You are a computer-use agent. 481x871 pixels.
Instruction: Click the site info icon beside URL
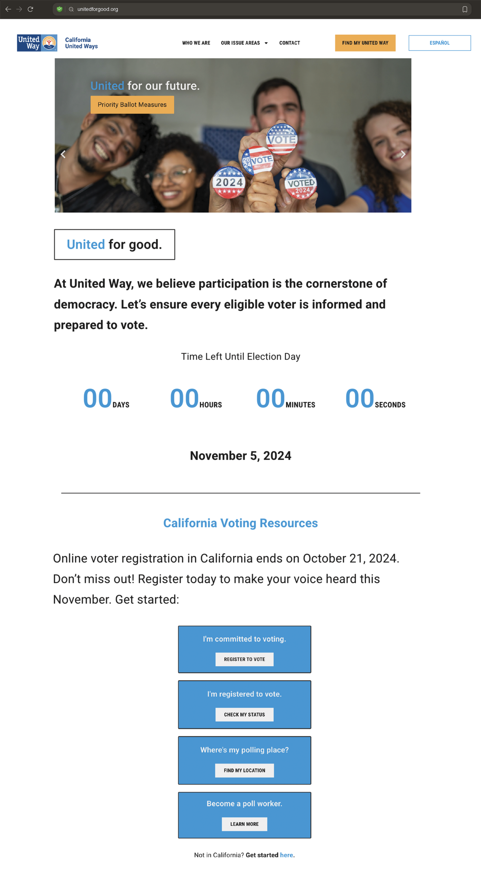tap(71, 9)
